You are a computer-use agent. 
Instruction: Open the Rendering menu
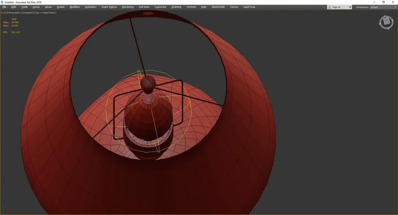coord(128,7)
